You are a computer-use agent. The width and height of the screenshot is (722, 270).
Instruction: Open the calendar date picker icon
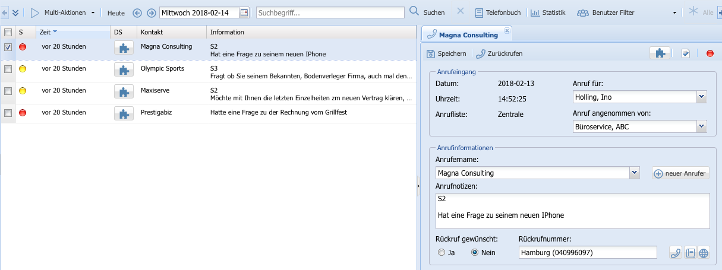click(x=244, y=13)
